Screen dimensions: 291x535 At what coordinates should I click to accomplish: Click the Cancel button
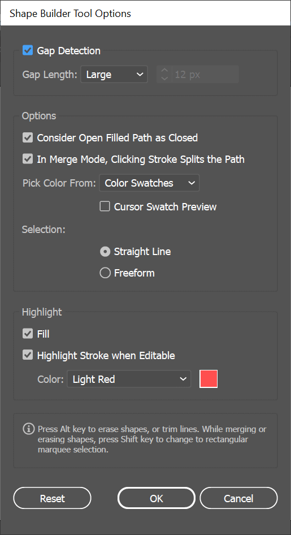[238, 498]
